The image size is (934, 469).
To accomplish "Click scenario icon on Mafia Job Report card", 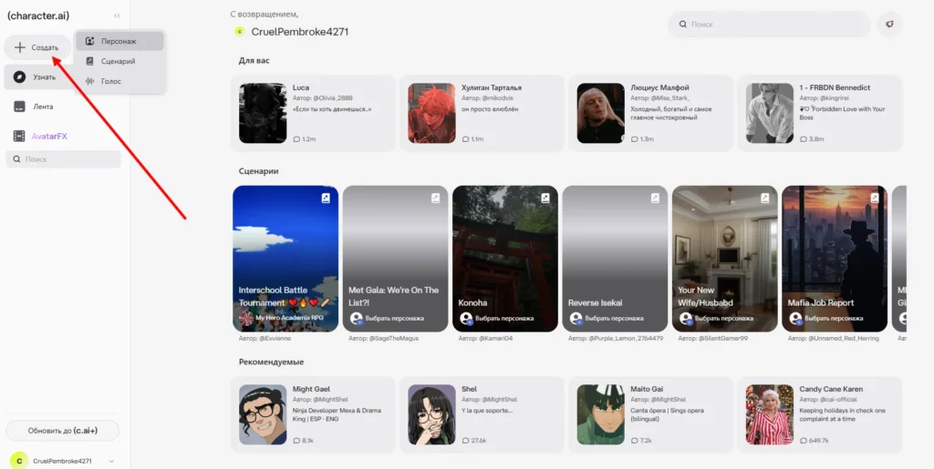I will coord(875,198).
